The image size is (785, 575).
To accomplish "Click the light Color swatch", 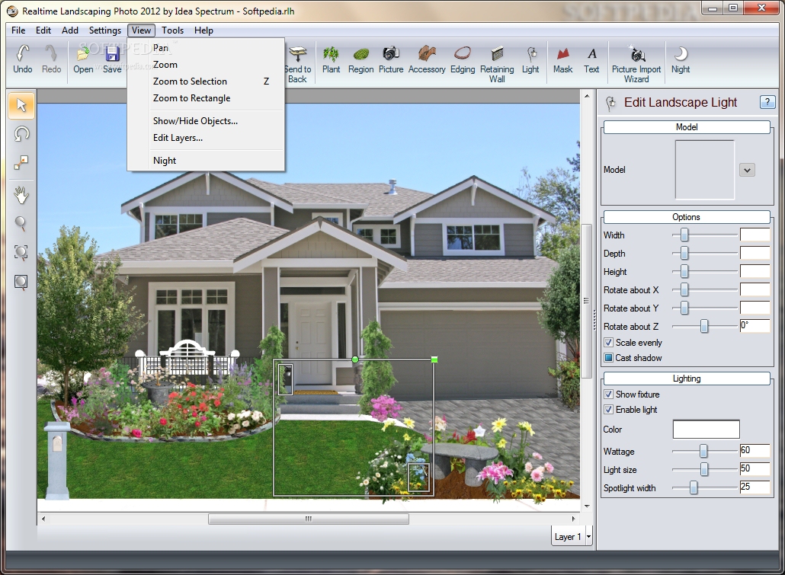I will (706, 430).
